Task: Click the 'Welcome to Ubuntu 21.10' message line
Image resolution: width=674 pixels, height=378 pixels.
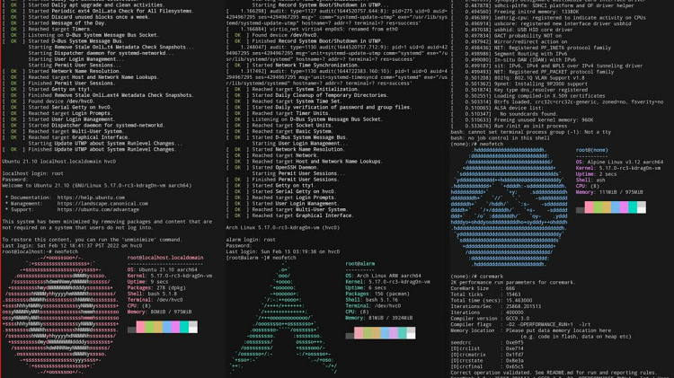Action: click(x=97, y=186)
